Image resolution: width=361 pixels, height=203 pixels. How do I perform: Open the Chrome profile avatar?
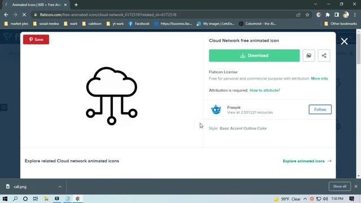(346, 15)
